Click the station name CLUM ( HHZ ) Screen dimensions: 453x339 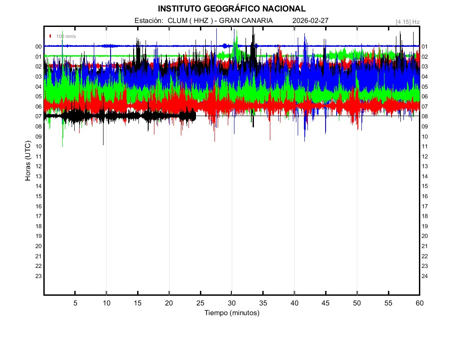coord(188,21)
